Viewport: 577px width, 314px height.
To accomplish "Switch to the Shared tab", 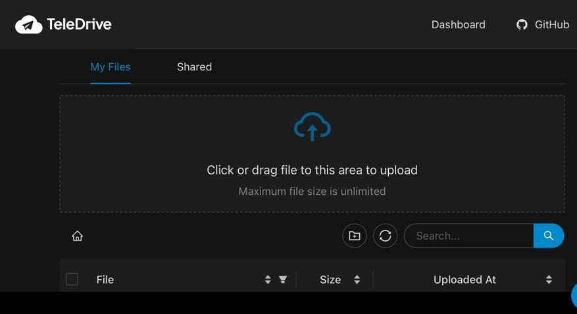I will 194,66.
